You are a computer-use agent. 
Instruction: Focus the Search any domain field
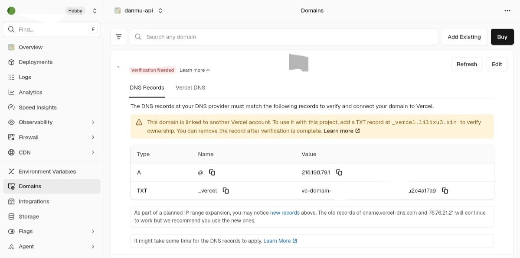pyautogui.click(x=284, y=37)
